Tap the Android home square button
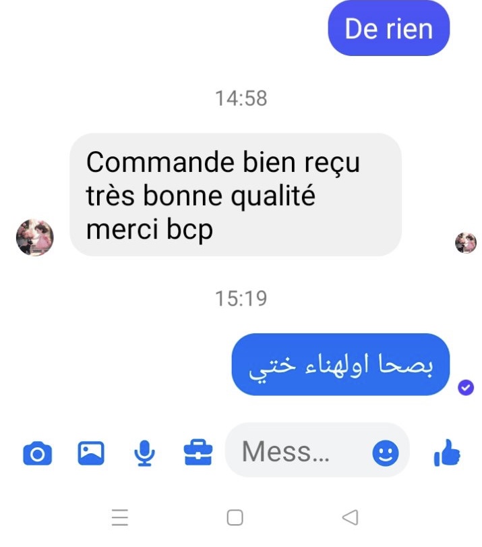482x547 pixels. (x=235, y=517)
